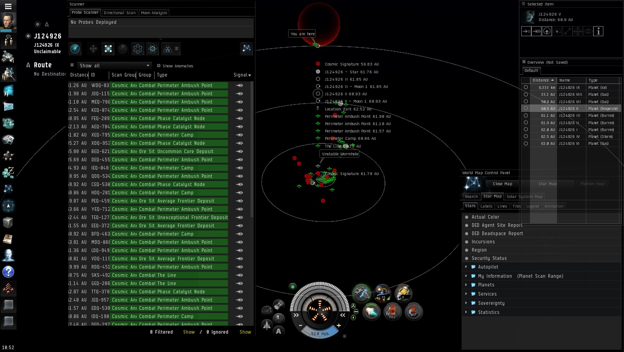Open the Search tab in Map Control Panel

471,197
